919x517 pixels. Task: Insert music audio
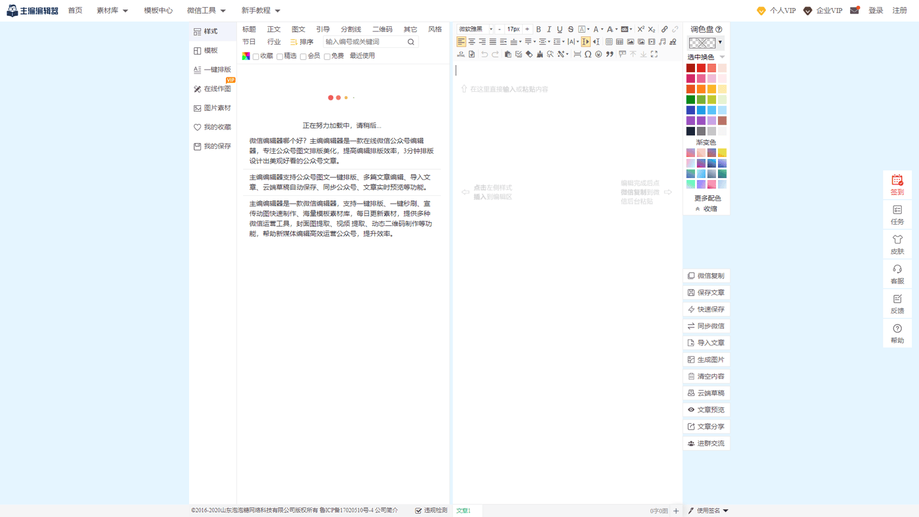[662, 41]
